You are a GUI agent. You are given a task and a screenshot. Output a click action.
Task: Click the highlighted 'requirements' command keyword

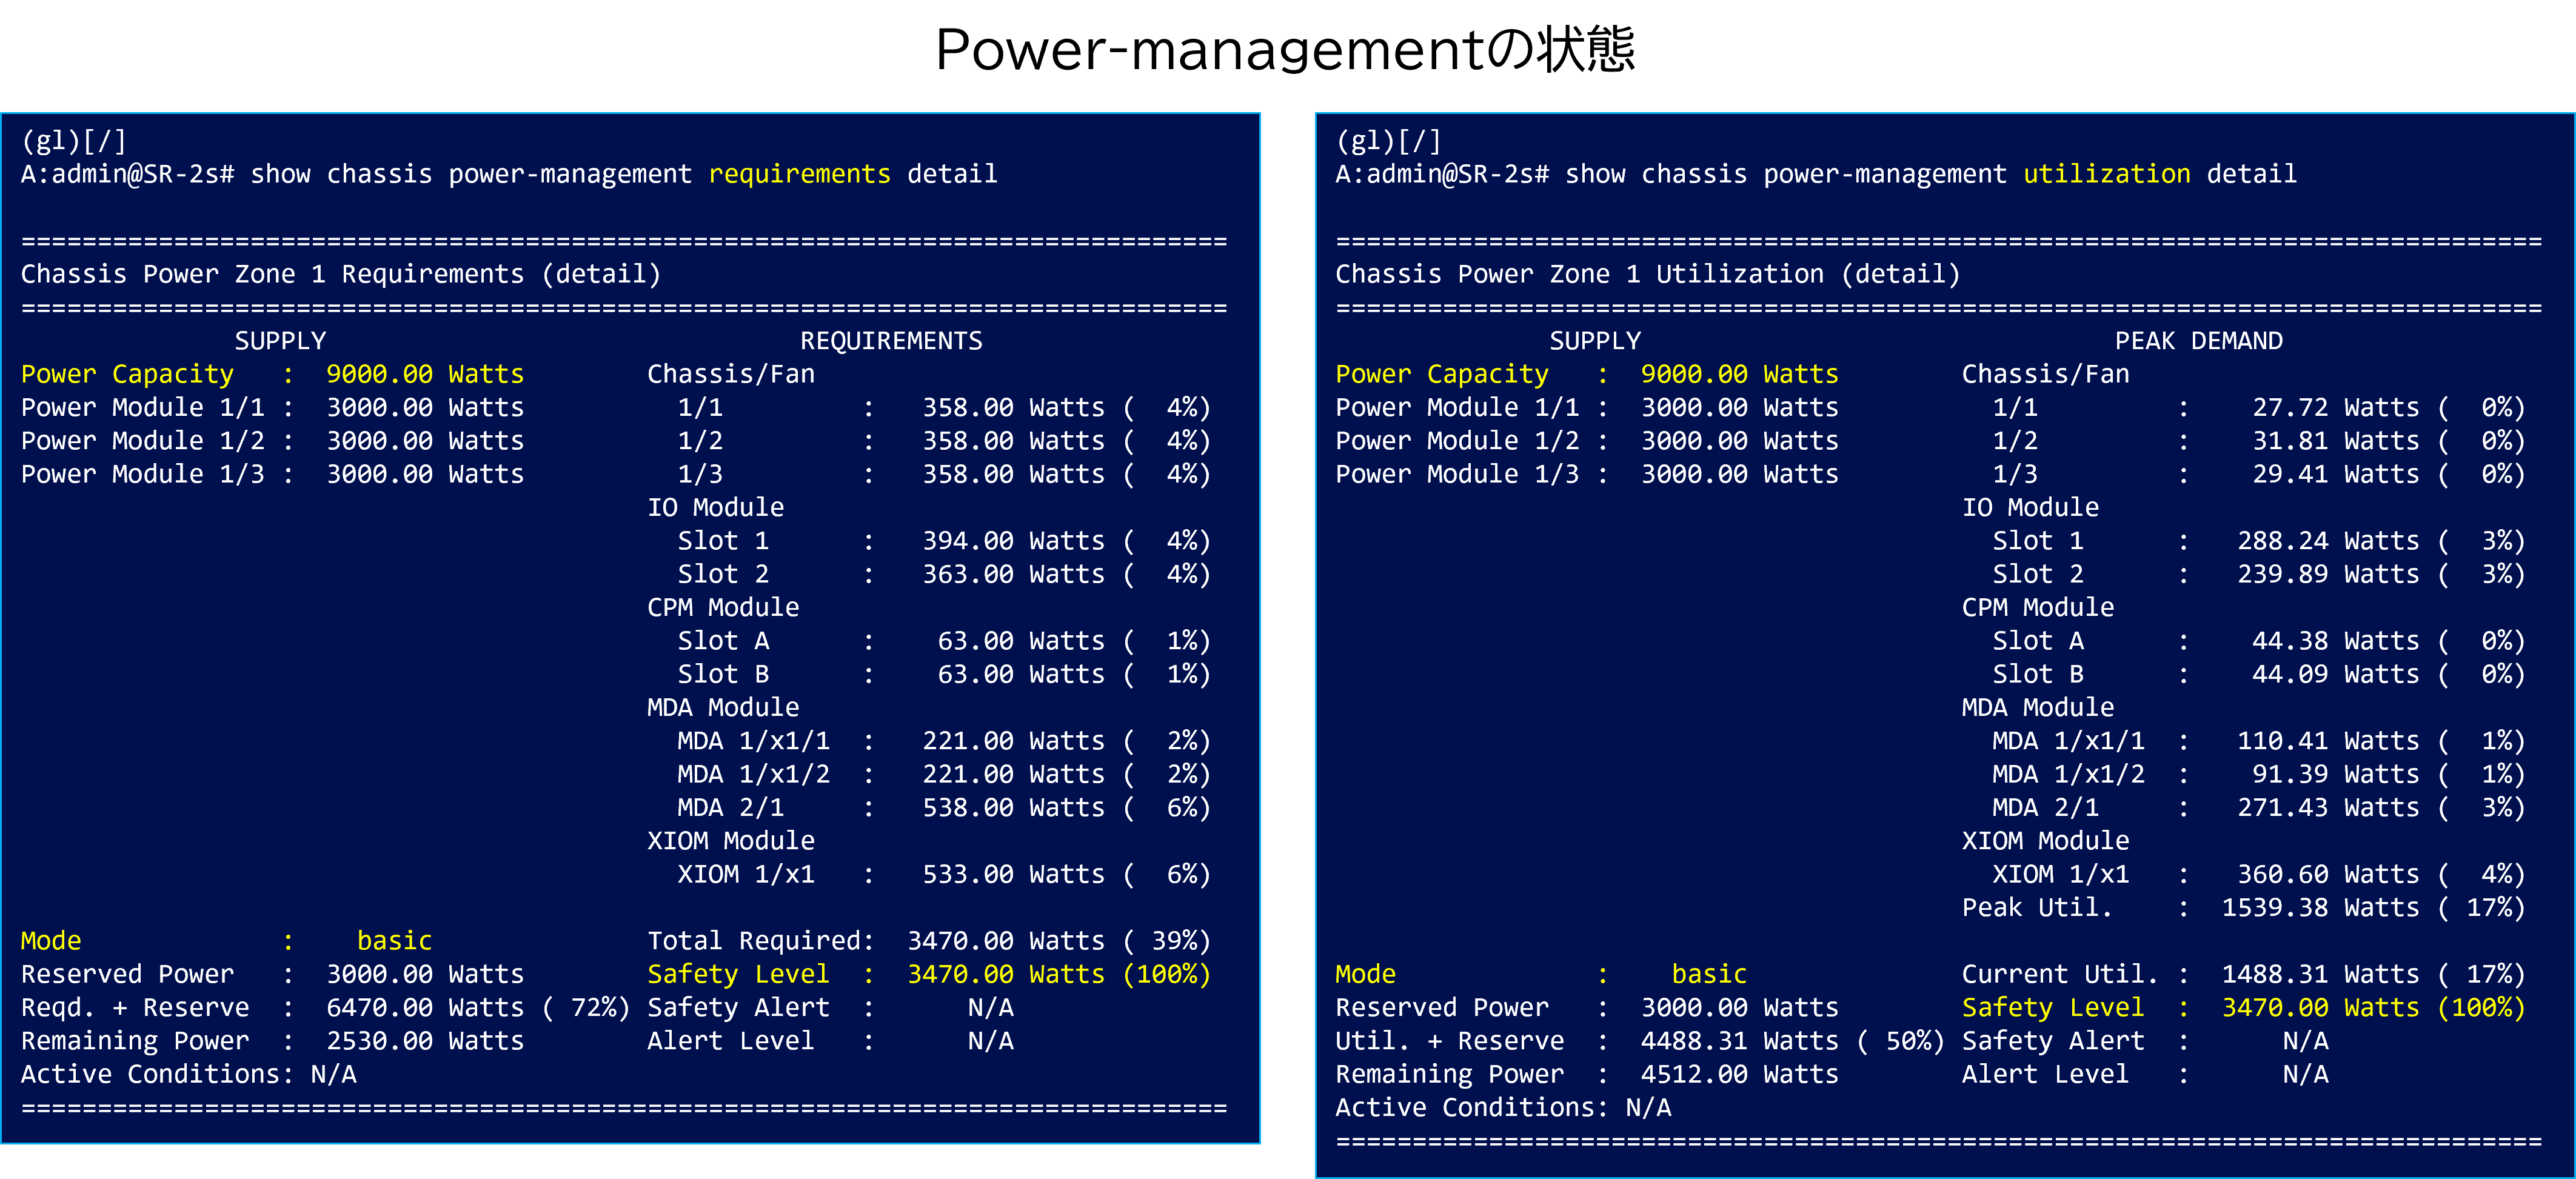pyautogui.click(x=799, y=174)
